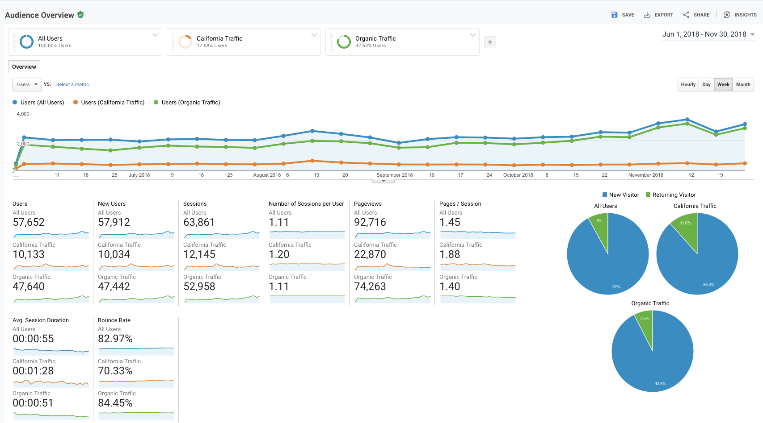The image size is (763, 423).
Task: Switch chart granularity to Day
Action: point(706,84)
